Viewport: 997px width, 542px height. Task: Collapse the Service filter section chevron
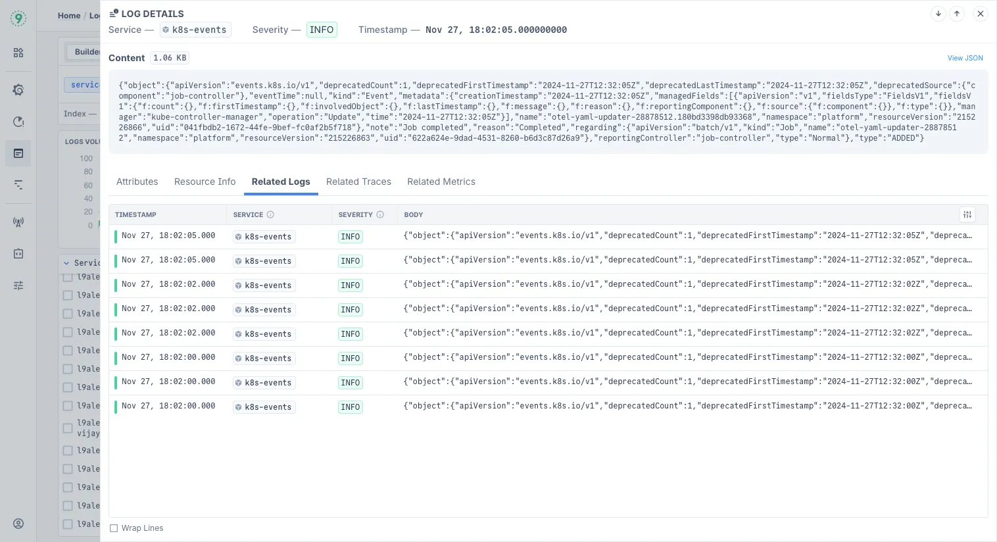coord(66,263)
